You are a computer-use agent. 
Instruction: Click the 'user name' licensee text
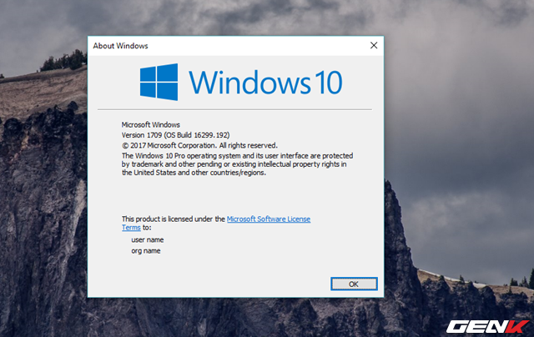click(148, 239)
